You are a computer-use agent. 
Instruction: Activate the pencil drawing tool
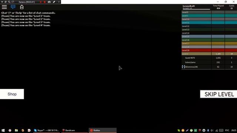(54, 2)
